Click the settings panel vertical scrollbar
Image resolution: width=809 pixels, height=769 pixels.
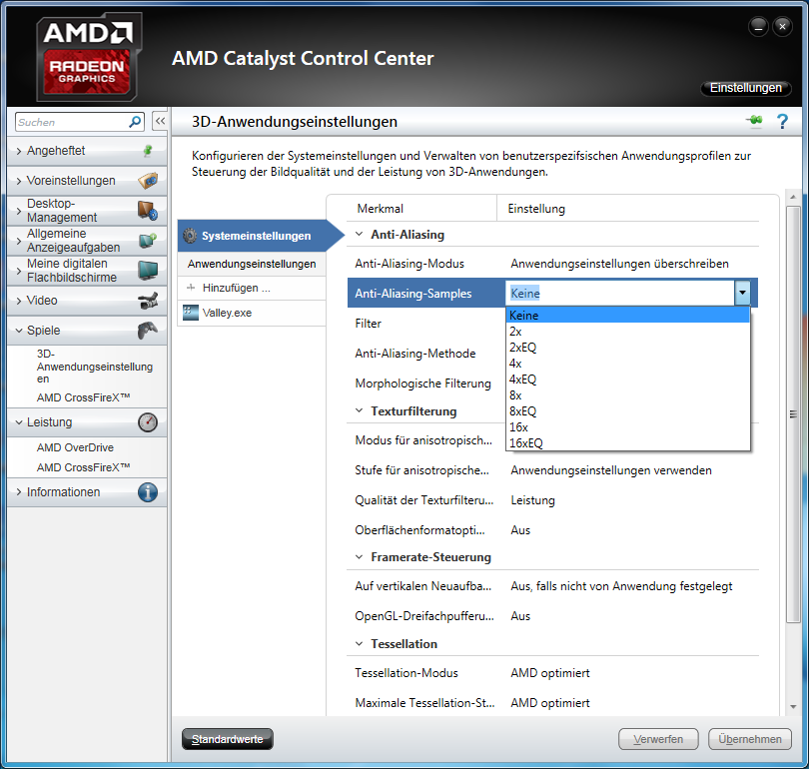pyautogui.click(x=793, y=414)
